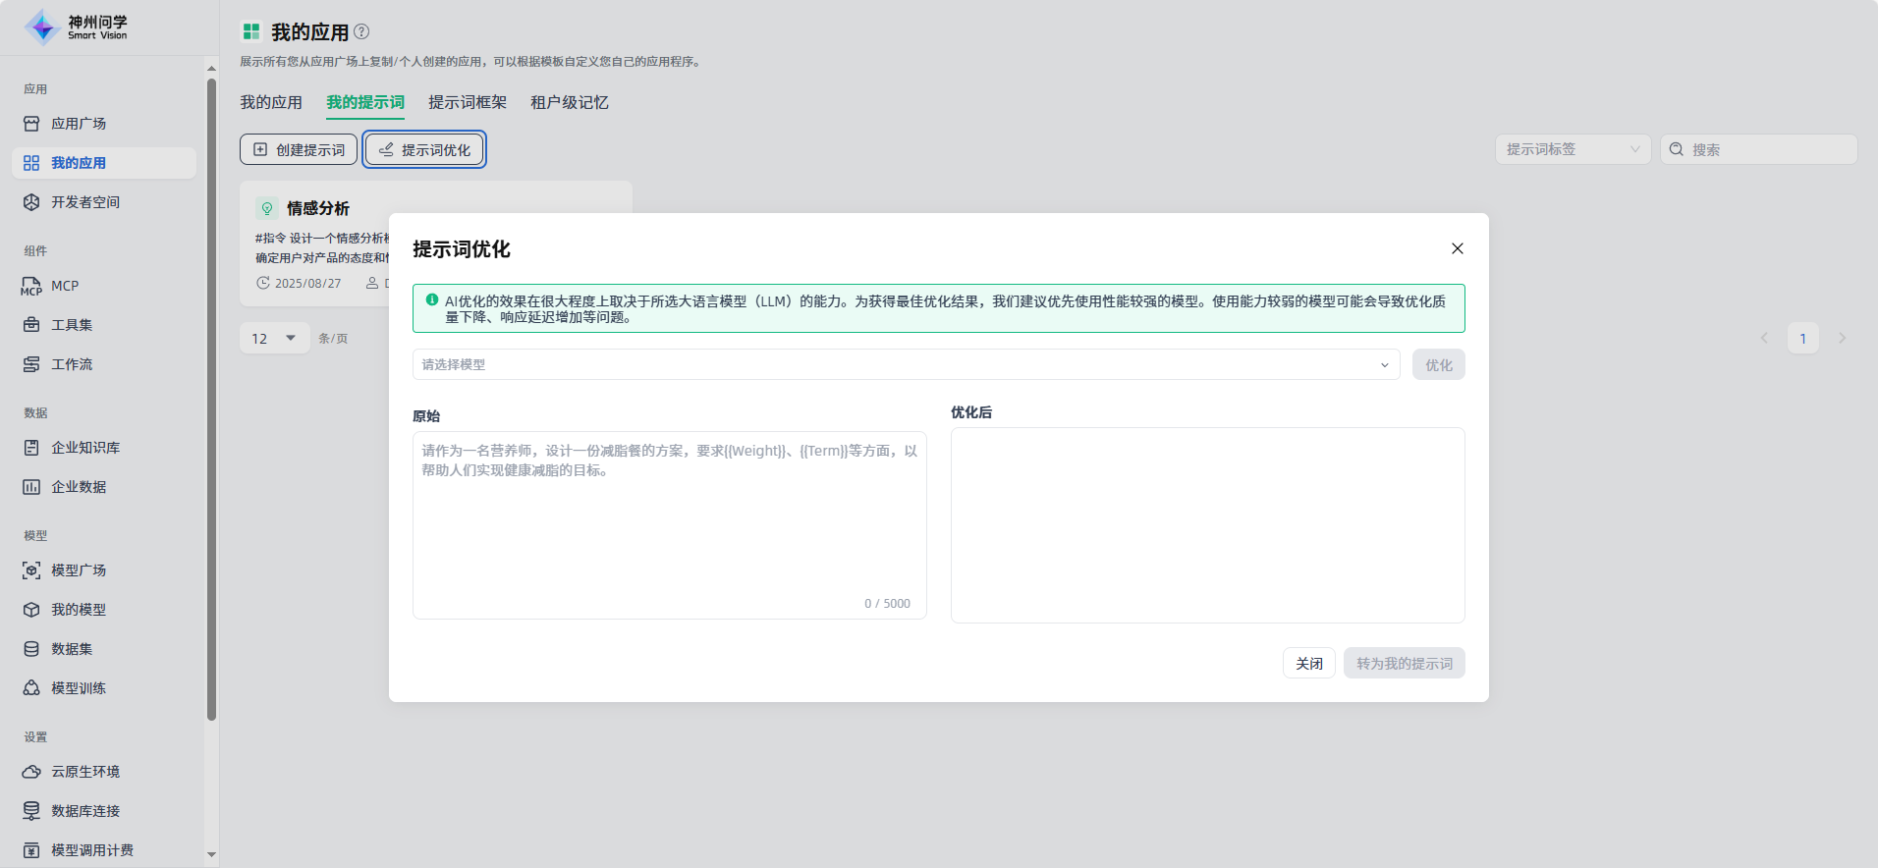Close the 提示词优化 dialog with X
Screen dimensions: 1878x868
(1458, 248)
